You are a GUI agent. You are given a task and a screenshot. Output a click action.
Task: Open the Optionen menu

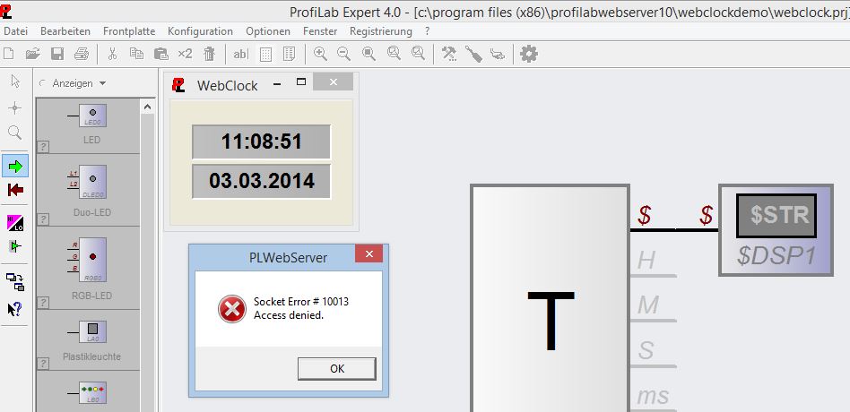tap(268, 31)
